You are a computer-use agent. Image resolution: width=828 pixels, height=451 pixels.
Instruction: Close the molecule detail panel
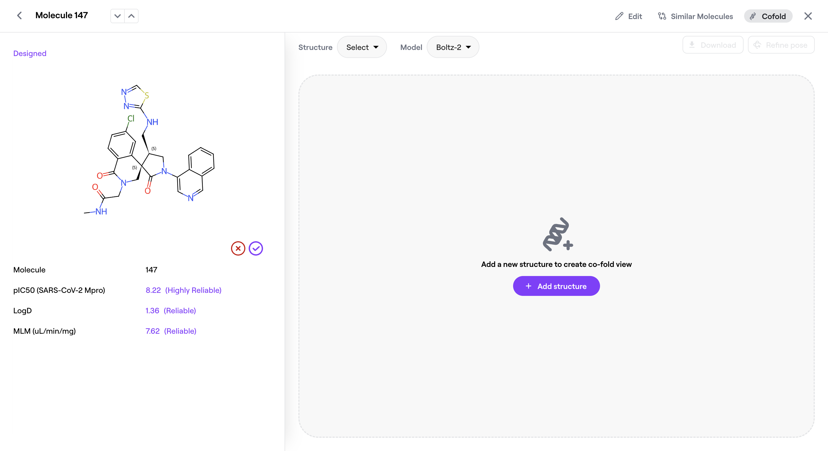click(x=808, y=16)
